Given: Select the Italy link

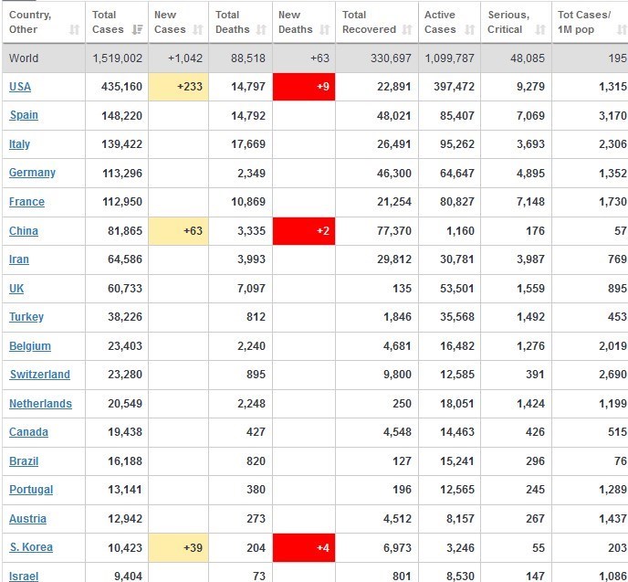Looking at the screenshot, I should [x=19, y=144].
